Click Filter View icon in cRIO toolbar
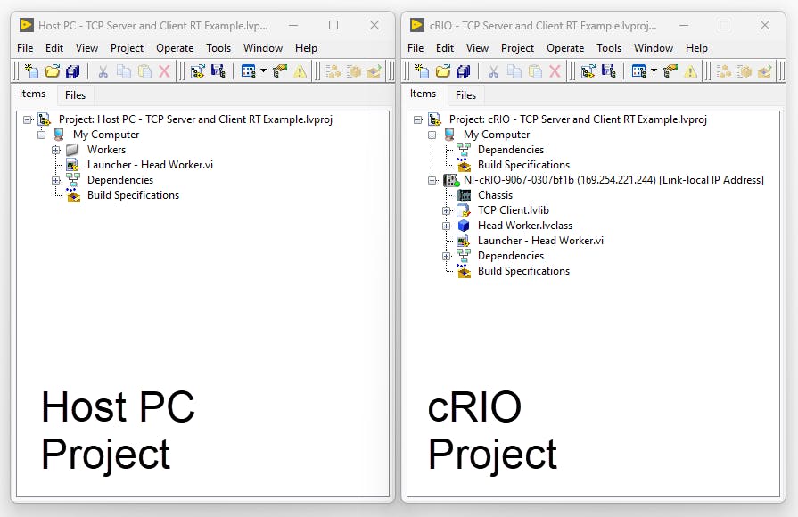The image size is (798, 517). pyautogui.click(x=638, y=71)
